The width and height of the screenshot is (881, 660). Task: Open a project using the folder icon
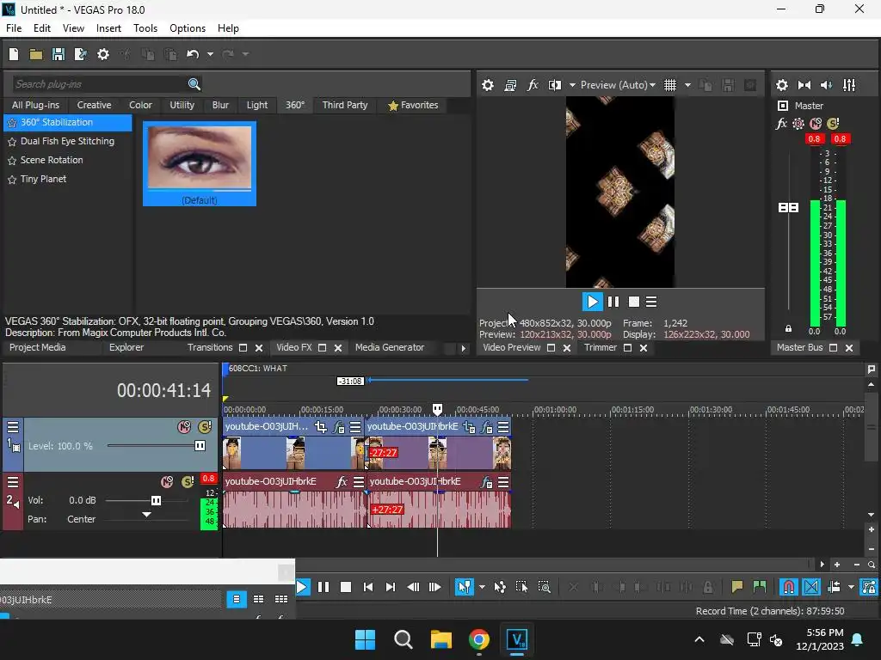click(36, 54)
